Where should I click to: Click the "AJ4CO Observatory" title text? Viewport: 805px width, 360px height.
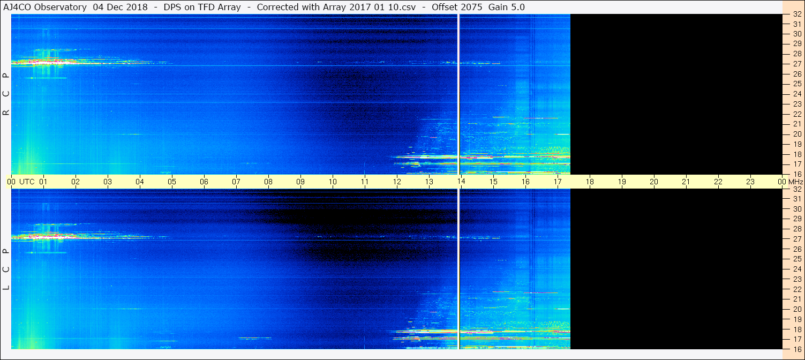45,7
